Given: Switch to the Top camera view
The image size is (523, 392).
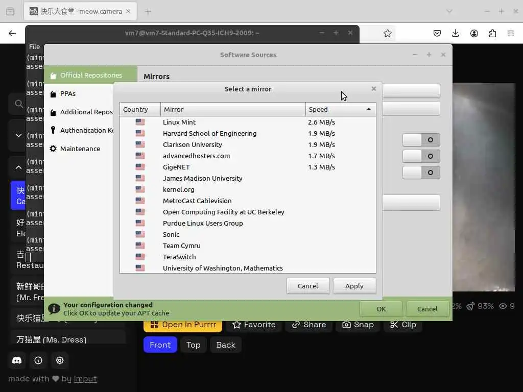Looking at the screenshot, I should coord(194,345).
